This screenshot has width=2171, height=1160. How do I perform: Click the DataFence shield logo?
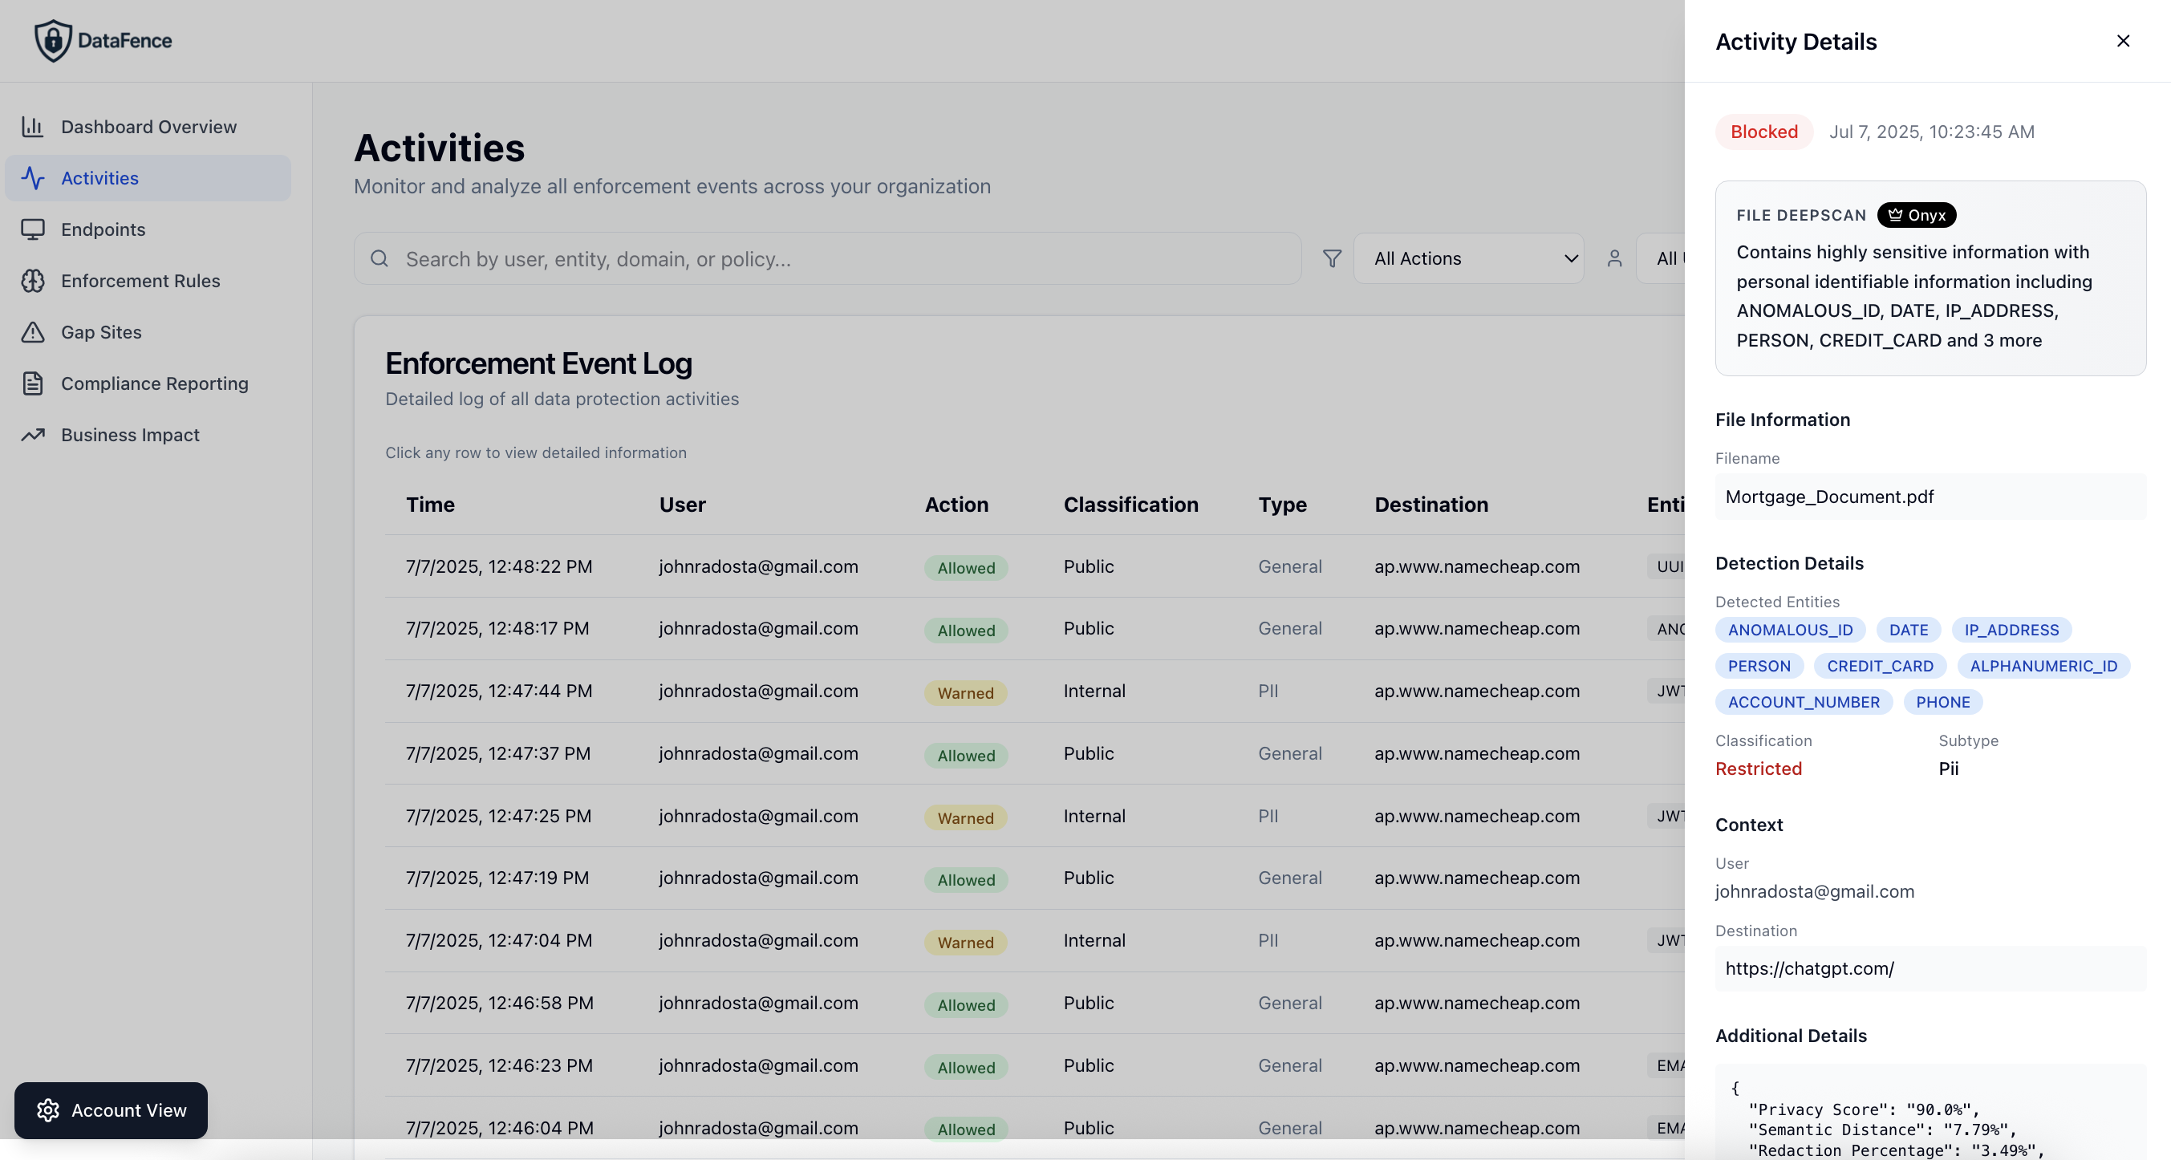click(53, 40)
